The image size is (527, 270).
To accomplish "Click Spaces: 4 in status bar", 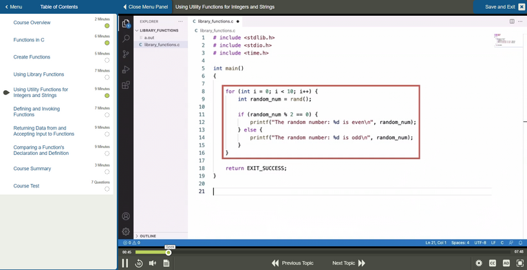I will pos(460,242).
